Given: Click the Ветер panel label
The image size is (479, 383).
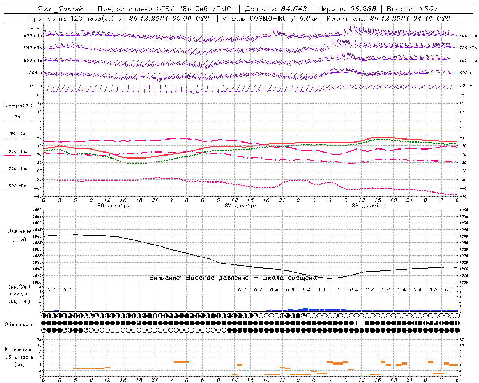Looking at the screenshot, I should tap(34, 28).
